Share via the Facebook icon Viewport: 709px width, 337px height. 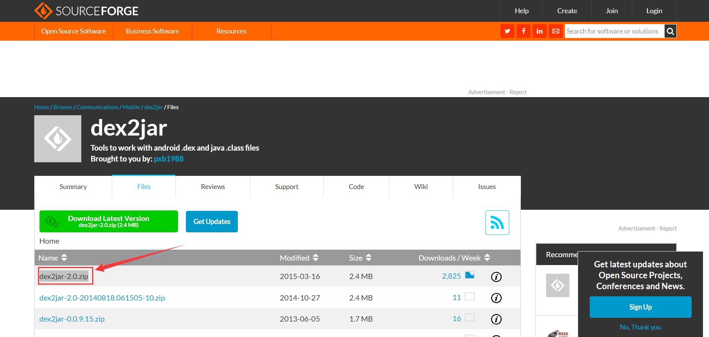523,31
